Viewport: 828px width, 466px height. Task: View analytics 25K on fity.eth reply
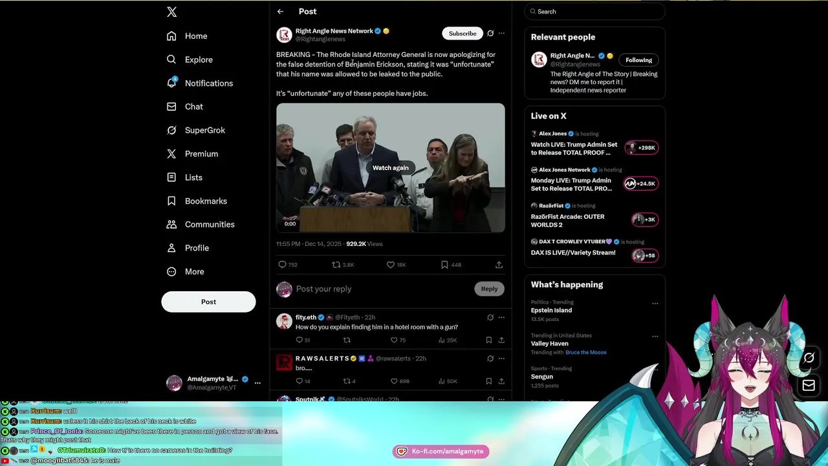pos(448,340)
